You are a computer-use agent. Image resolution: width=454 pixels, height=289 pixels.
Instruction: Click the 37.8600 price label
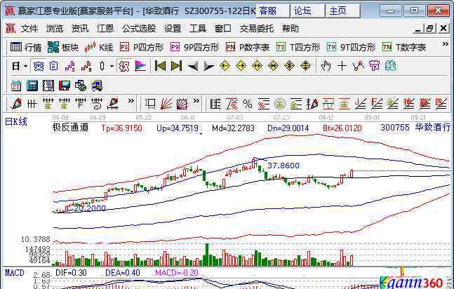click(283, 166)
